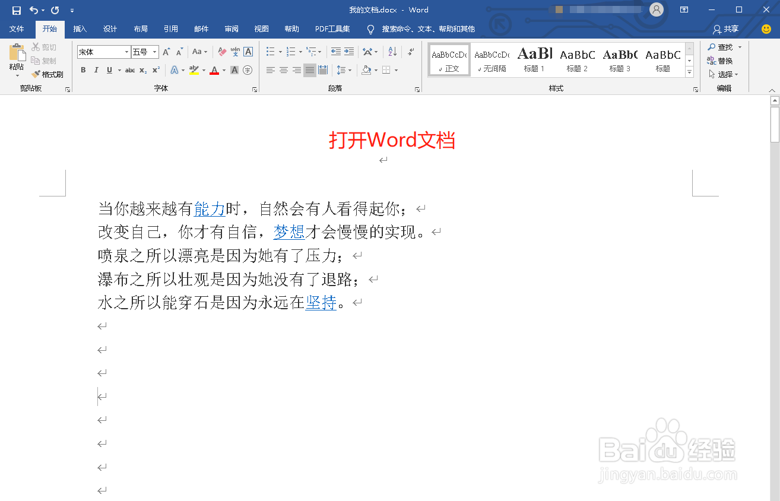Image resolution: width=780 pixels, height=501 pixels.
Task: Toggle italic formatting
Action: pyautogui.click(x=96, y=70)
